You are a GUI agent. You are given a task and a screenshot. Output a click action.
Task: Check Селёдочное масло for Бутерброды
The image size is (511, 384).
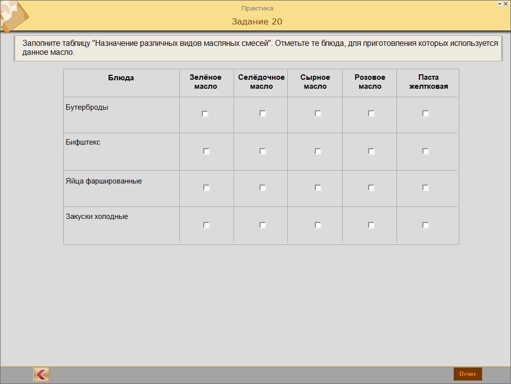tap(262, 114)
